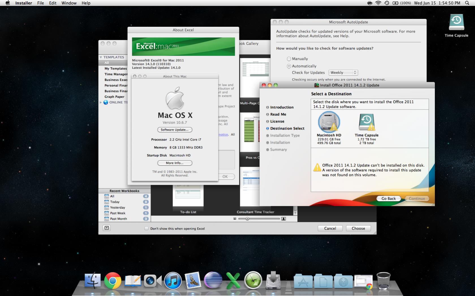Open the dropdown button in gallery bottom-left corner
Screen dimensions: 475x296
coord(107,228)
